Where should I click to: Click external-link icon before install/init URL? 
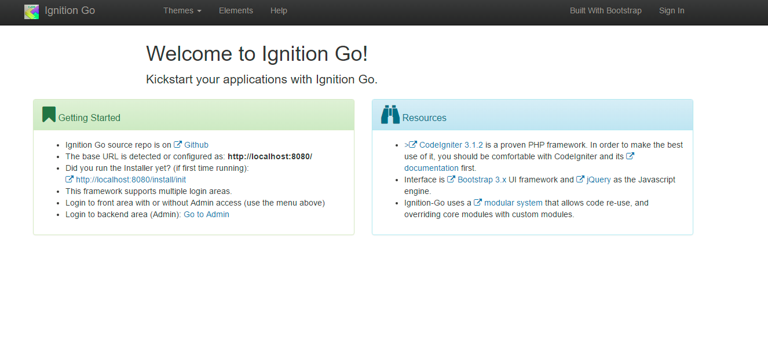70,180
